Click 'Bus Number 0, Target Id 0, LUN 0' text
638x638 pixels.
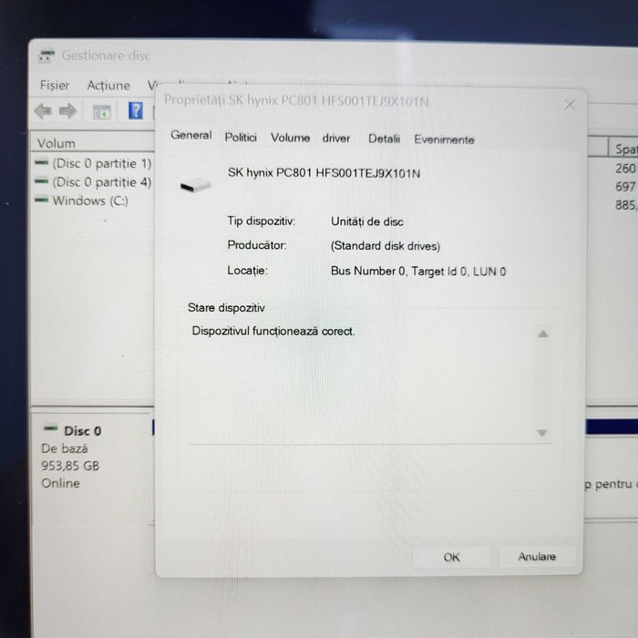[418, 272]
